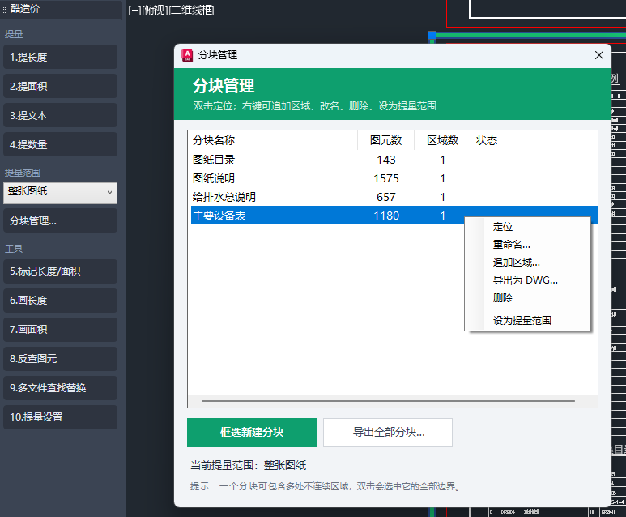Click the AutoCAD icon in dialog title bar
The width and height of the screenshot is (626, 517).
[187, 55]
